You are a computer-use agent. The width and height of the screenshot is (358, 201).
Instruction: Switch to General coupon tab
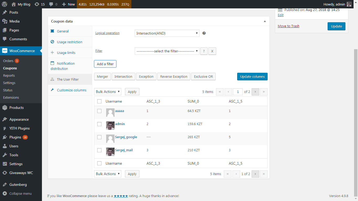tap(70, 31)
